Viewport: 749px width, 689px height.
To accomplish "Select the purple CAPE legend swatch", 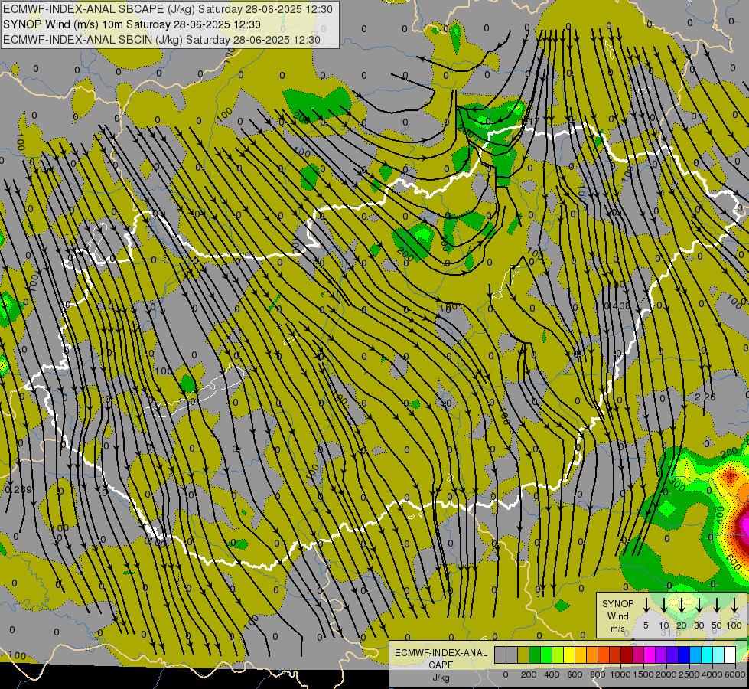I will tap(661, 655).
